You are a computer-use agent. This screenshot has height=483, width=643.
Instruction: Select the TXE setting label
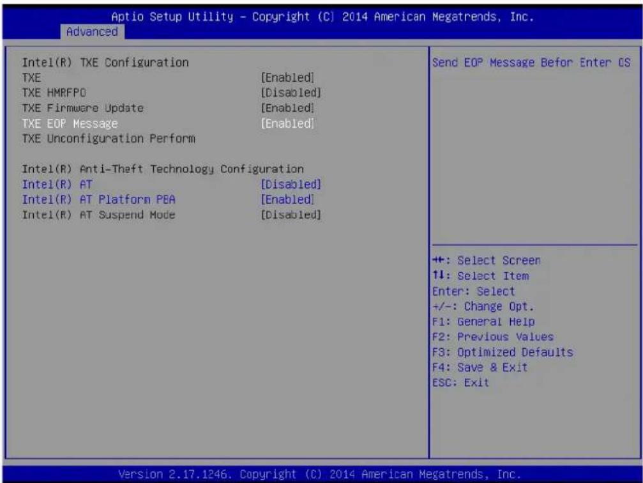pyautogui.click(x=31, y=78)
